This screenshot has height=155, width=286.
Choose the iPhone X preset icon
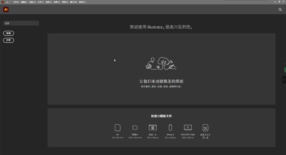[170, 127]
